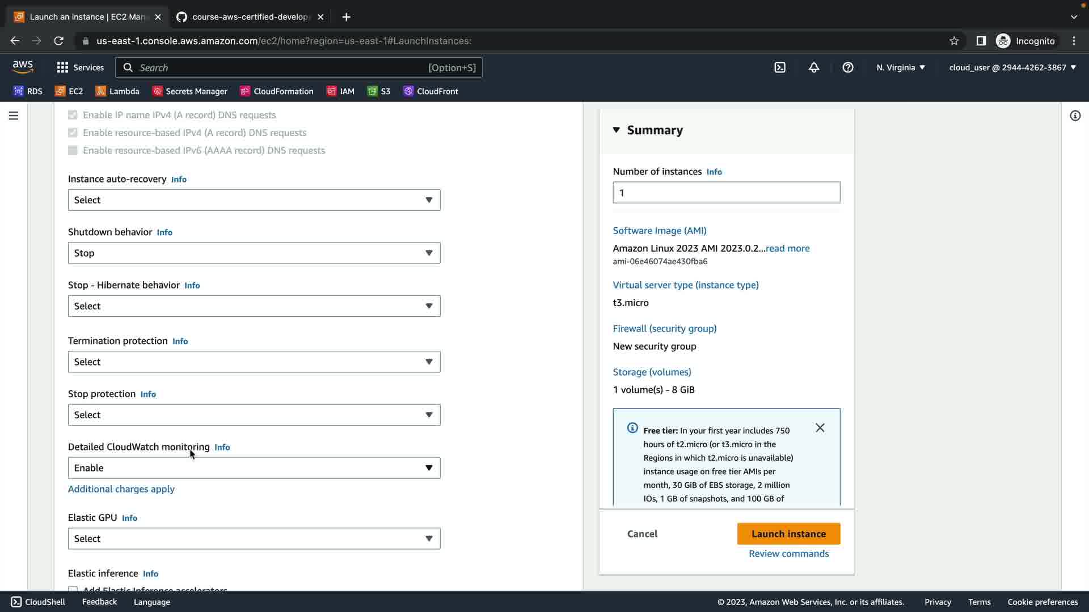Dismiss the Free tier info box

(820, 428)
